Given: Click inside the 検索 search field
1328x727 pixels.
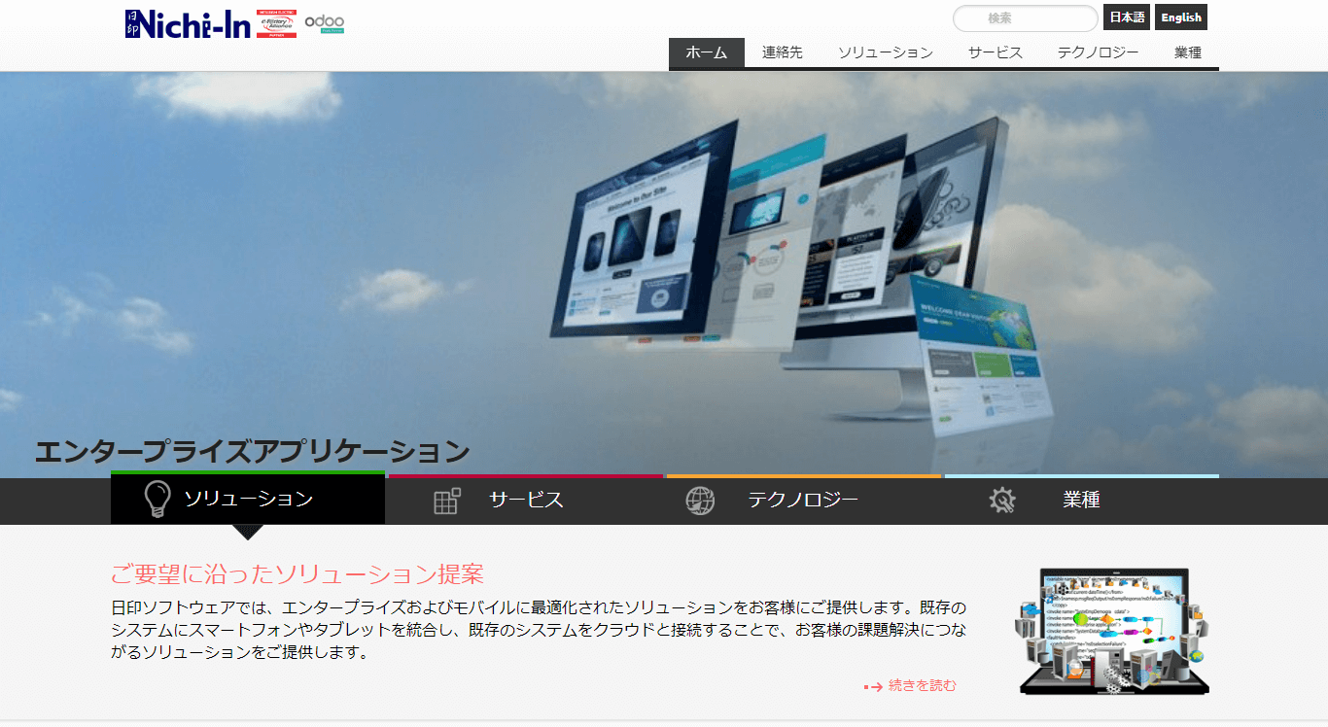Looking at the screenshot, I should coord(1024,17).
